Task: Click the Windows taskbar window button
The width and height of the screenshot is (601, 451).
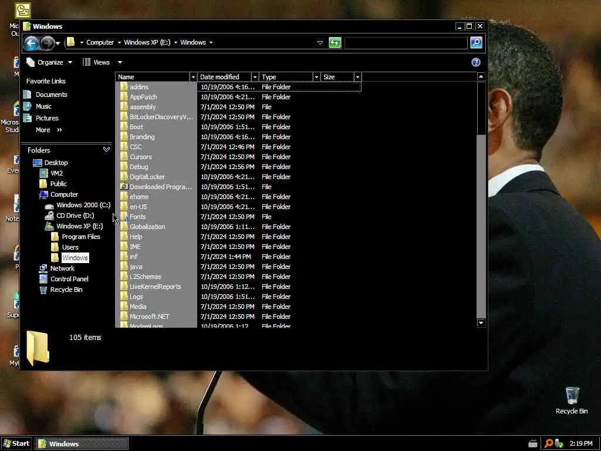Action: tap(82, 444)
